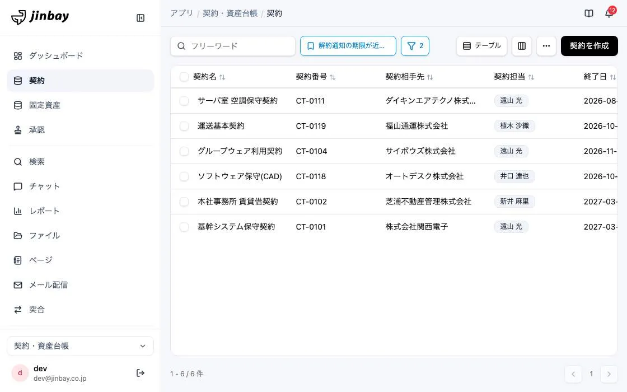The width and height of the screenshot is (627, 392).
Task: Open 承認 in the sidebar
Action: (81, 129)
